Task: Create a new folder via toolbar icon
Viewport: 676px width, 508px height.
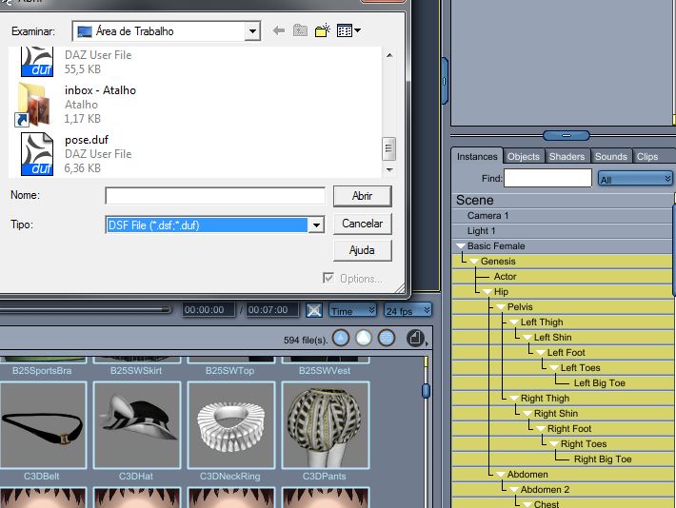Action: pyautogui.click(x=323, y=30)
